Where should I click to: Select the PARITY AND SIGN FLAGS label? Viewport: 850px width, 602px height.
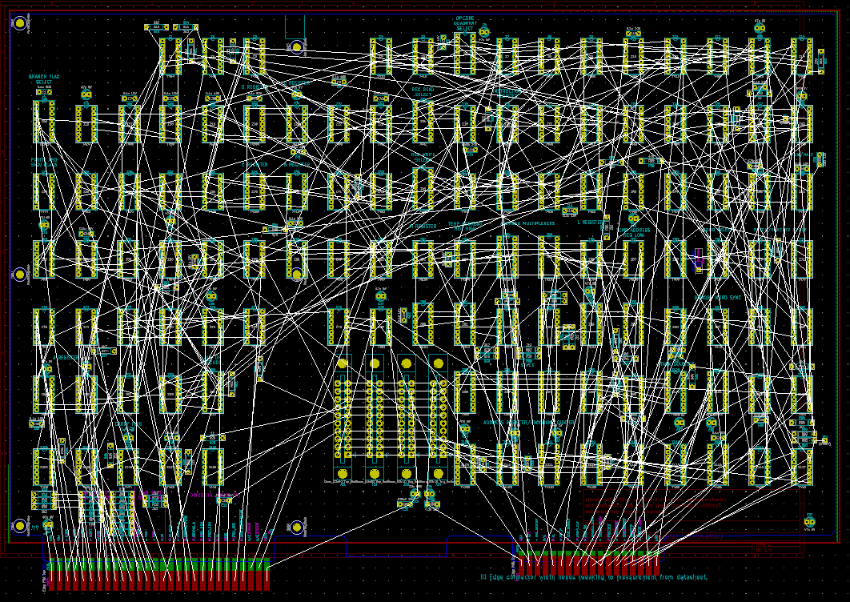[x=44, y=163]
